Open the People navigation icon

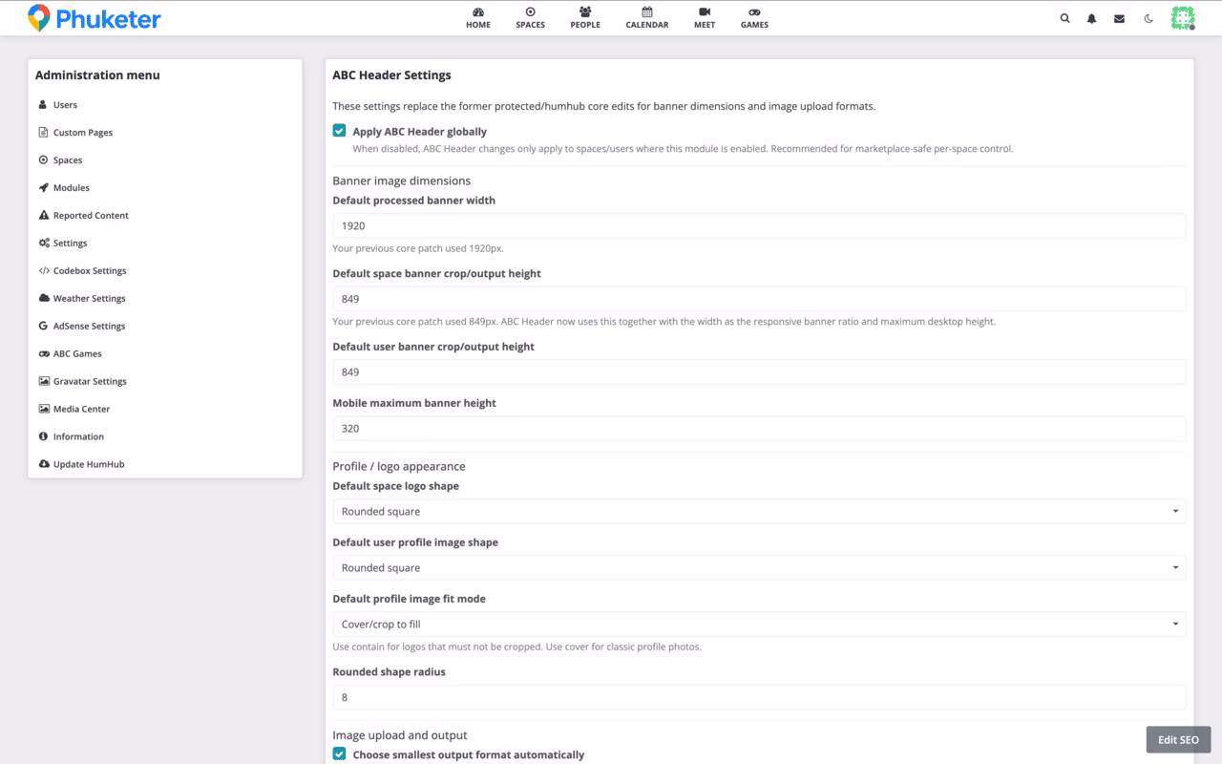(x=585, y=12)
